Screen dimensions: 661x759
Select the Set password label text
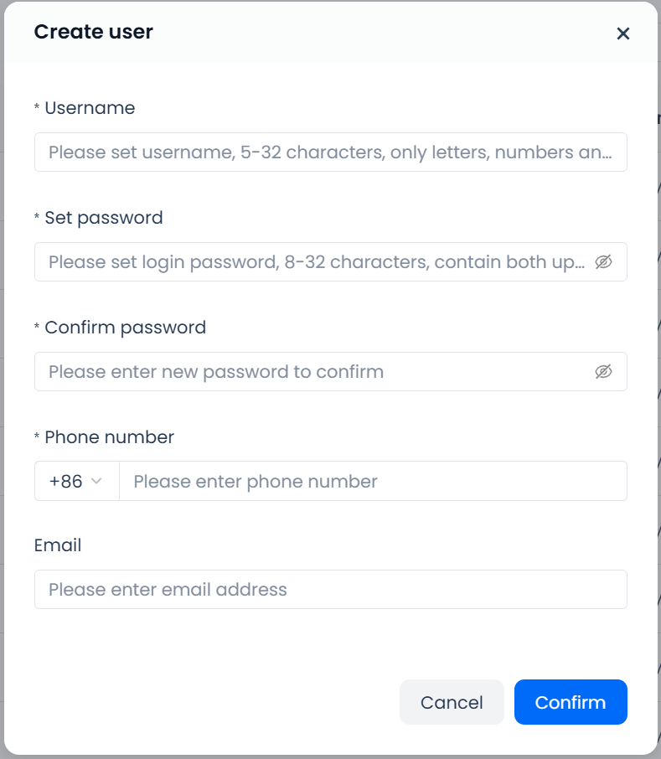[x=104, y=218]
